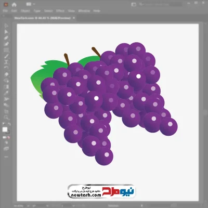Select the Rectangle tool in the toolbar
This screenshot has height=208, width=208.
coord(6,50)
